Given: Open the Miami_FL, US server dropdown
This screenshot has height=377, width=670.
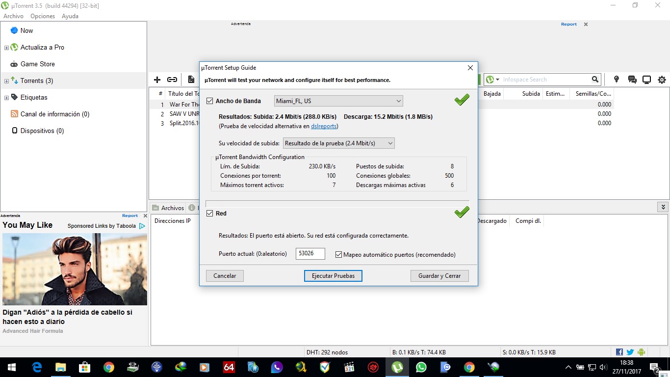Looking at the screenshot, I should click(x=338, y=101).
